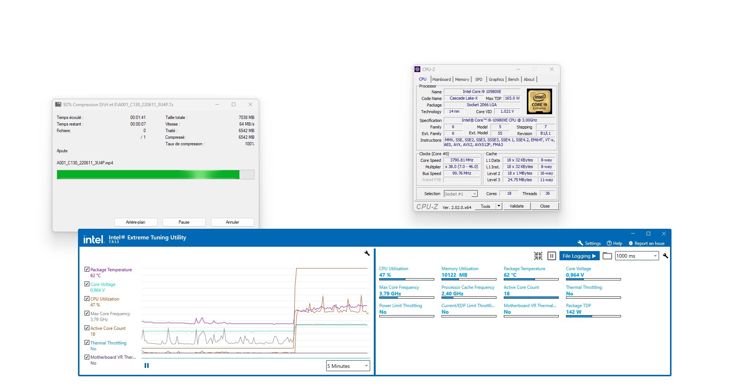The height and width of the screenshot is (388, 733).
Task: Open Help in Intel XTU header
Action: click(614, 243)
